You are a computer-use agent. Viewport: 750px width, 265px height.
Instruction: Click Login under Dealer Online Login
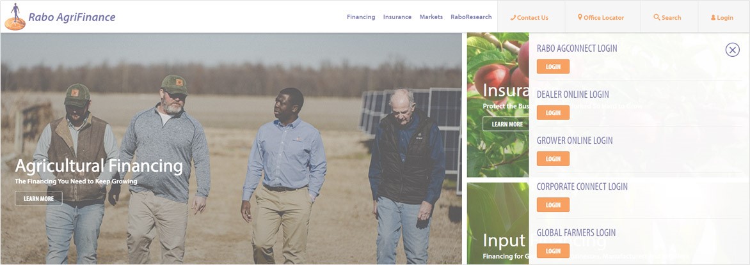click(x=553, y=112)
